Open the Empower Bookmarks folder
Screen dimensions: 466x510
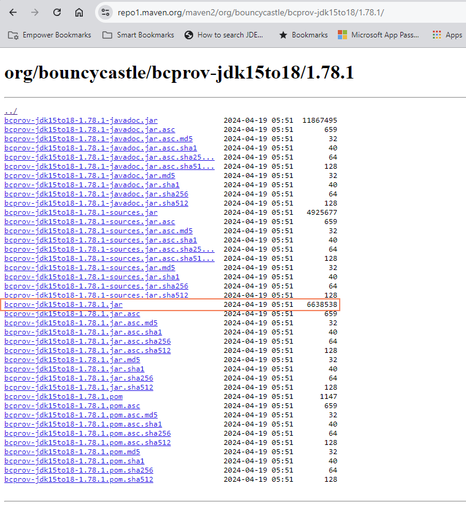pyautogui.click(x=50, y=35)
